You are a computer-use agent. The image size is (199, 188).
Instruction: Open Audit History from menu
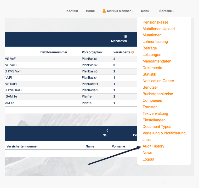click(x=153, y=146)
